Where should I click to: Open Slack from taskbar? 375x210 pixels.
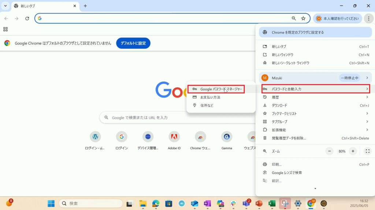click(x=233, y=203)
